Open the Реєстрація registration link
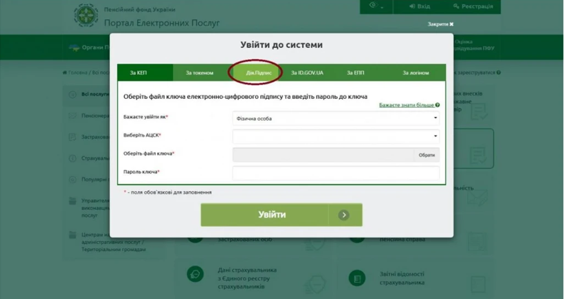 473,7
